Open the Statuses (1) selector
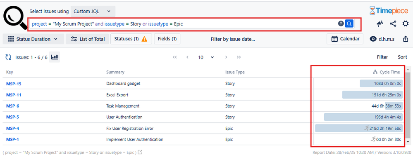Viewport: 413px width, 157px height. [x=131, y=39]
